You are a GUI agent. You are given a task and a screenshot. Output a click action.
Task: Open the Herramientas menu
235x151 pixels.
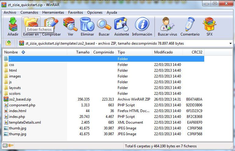[x=53, y=12]
